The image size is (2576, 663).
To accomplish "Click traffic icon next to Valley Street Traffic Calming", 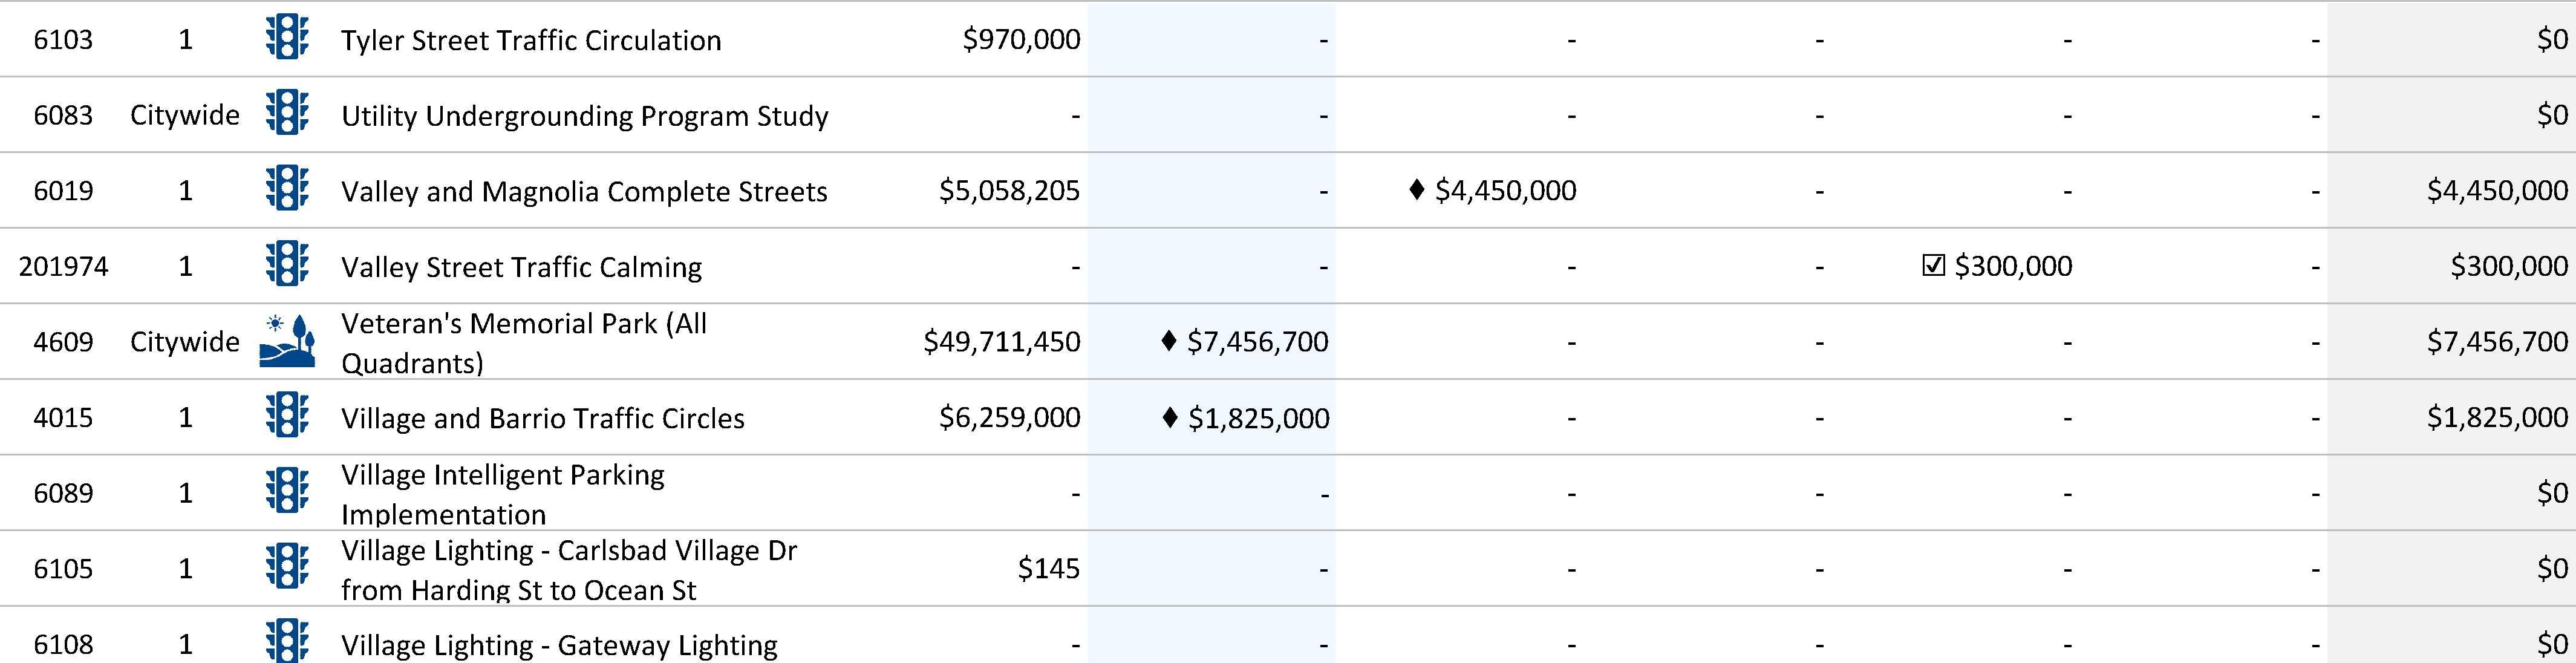I will coord(287,266).
